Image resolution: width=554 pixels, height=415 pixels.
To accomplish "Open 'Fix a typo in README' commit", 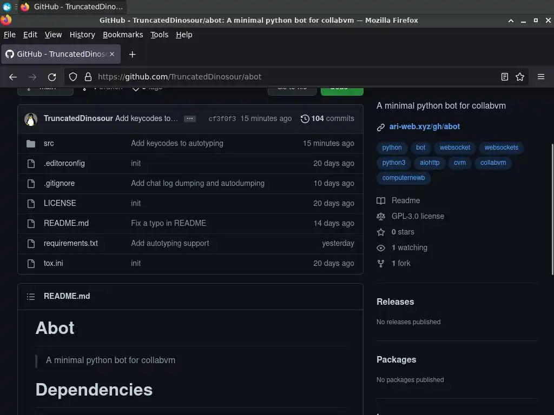I will 169,223.
